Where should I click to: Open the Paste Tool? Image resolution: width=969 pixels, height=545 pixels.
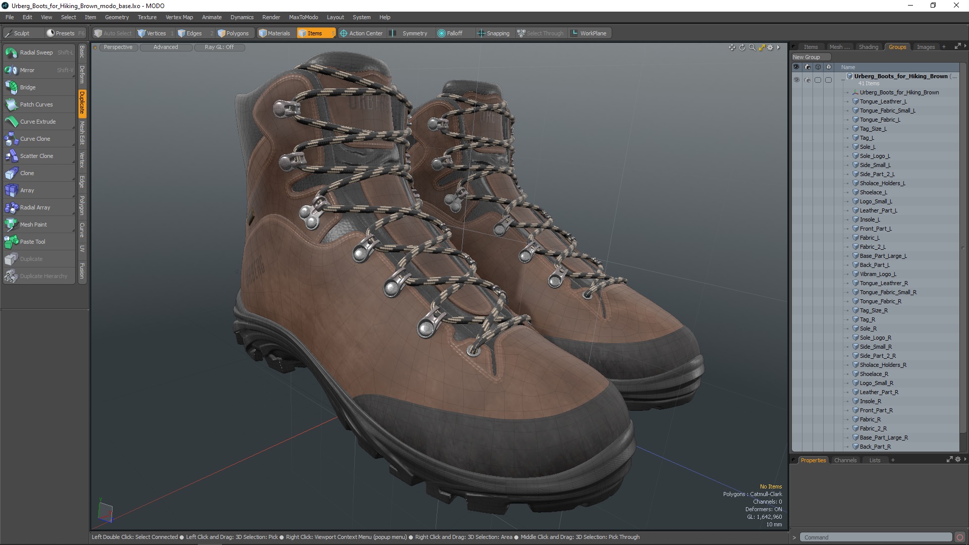click(39, 242)
